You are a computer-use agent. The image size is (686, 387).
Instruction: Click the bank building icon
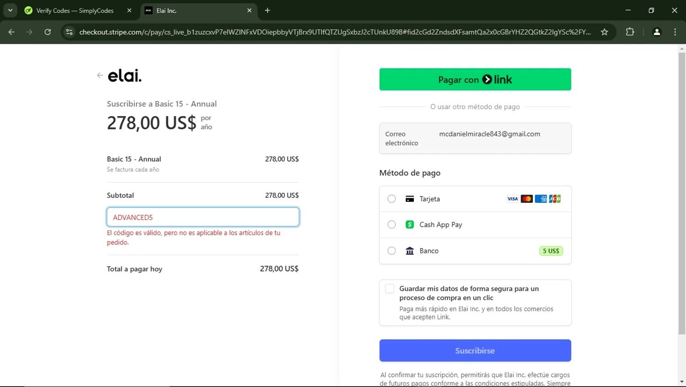[x=410, y=251]
